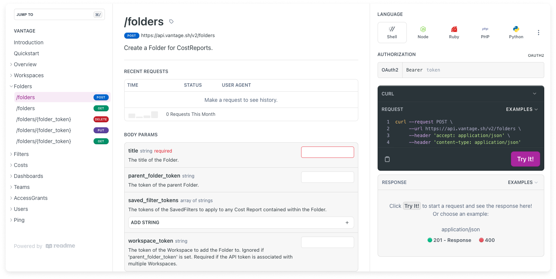Expand the AccessGrants section
This screenshot has width=556, height=279.
(x=11, y=198)
